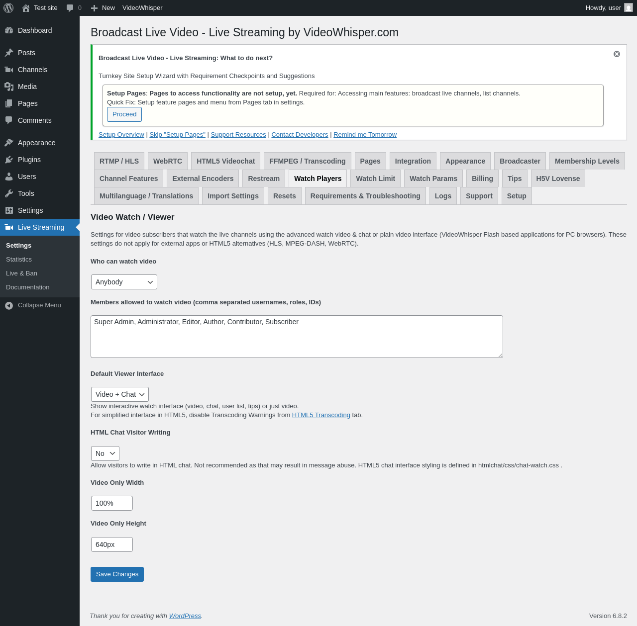Click the plus New icon in admin bar
Image resolution: width=637 pixels, height=626 pixels.
pos(94,8)
